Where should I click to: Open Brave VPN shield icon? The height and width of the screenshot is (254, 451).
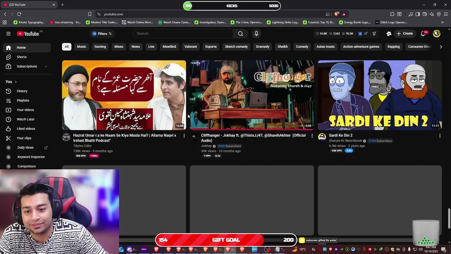pos(439,14)
